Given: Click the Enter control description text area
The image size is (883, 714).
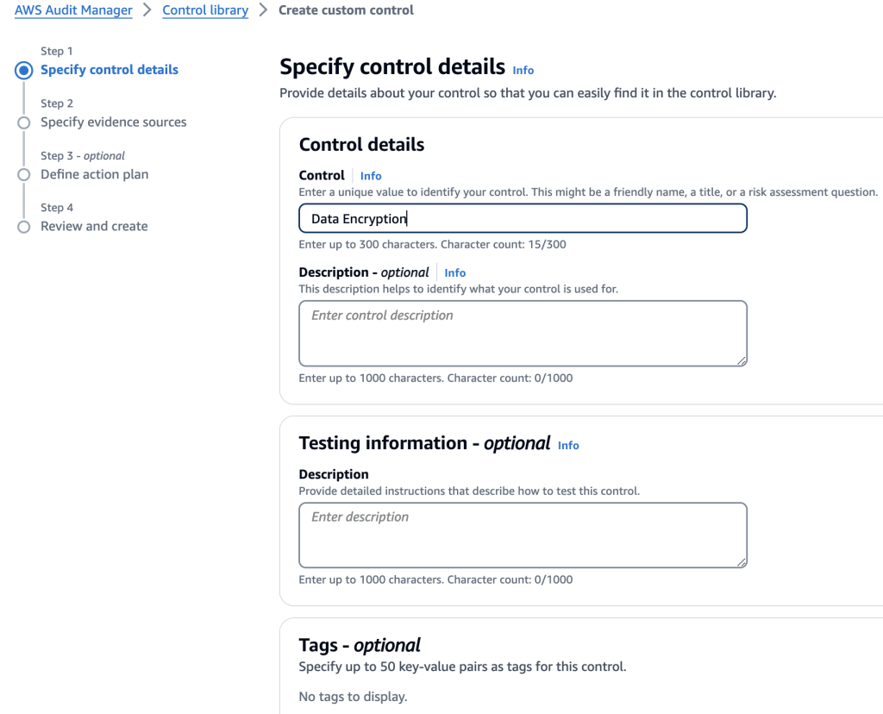Looking at the screenshot, I should (523, 333).
